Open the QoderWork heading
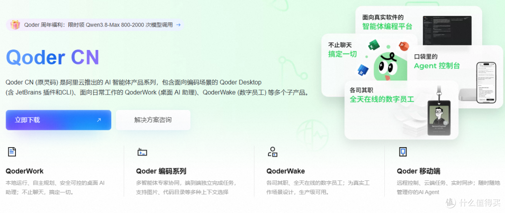 pos(24,171)
